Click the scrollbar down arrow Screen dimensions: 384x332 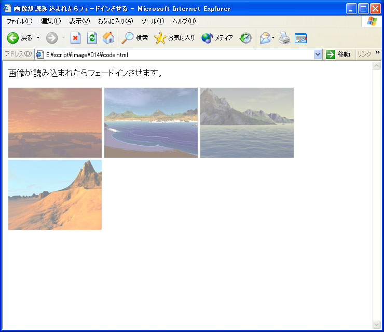(376, 324)
